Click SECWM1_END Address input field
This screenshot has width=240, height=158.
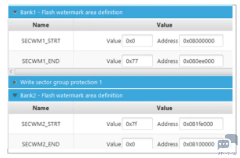pos(201,61)
